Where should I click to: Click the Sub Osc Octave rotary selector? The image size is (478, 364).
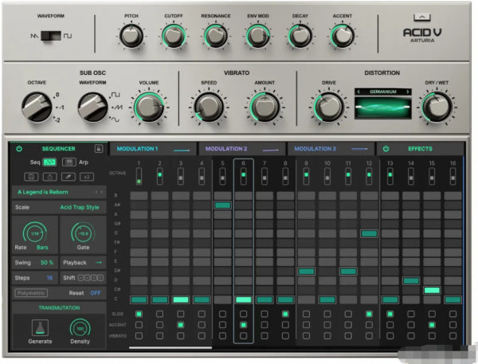pos(37,108)
